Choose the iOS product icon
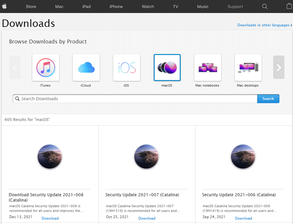 (126, 68)
